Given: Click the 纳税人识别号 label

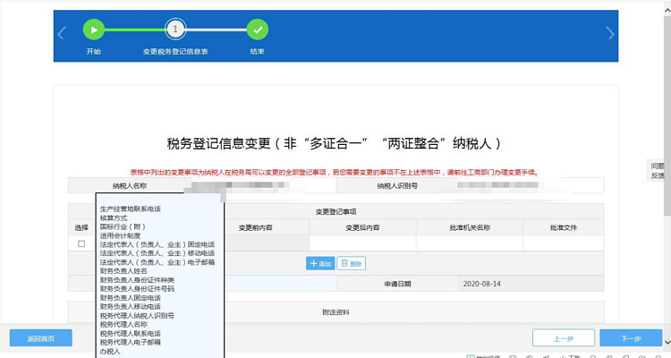Looking at the screenshot, I should click(397, 186).
